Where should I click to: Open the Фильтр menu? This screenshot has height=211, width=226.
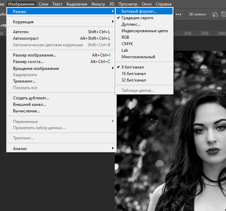click(98, 4)
